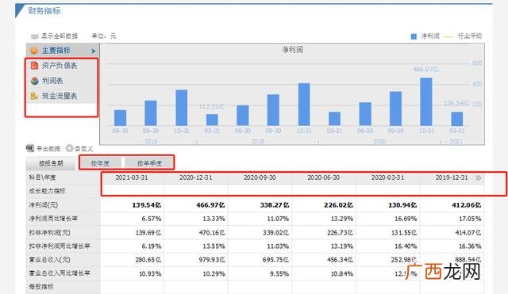Select the 2019-12-31 column header
Image resolution: width=508 pixels, height=294 pixels.
[452, 178]
